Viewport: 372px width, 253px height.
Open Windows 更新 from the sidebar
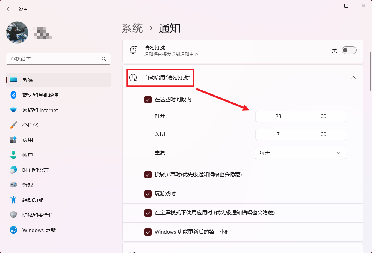pyautogui.click(x=14, y=230)
